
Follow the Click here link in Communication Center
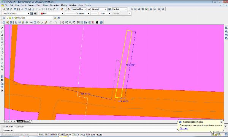pos(184,128)
